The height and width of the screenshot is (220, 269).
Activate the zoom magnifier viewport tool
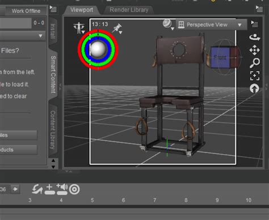(255, 63)
